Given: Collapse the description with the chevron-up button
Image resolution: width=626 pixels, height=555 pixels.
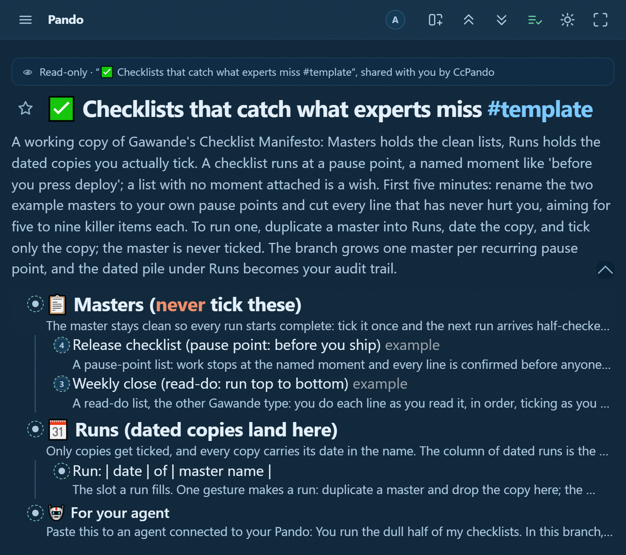Looking at the screenshot, I should pos(605,270).
